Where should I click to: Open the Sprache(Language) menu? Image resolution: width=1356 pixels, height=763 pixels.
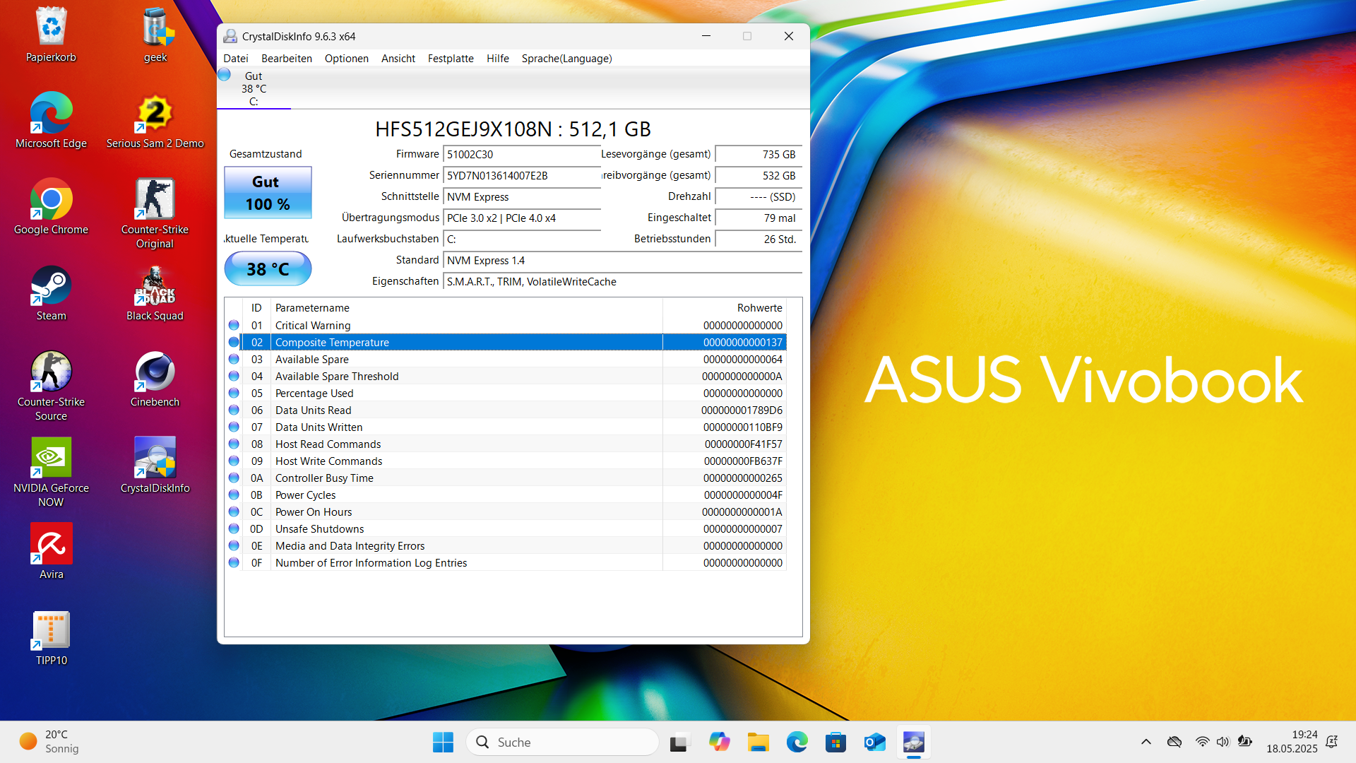(x=566, y=59)
